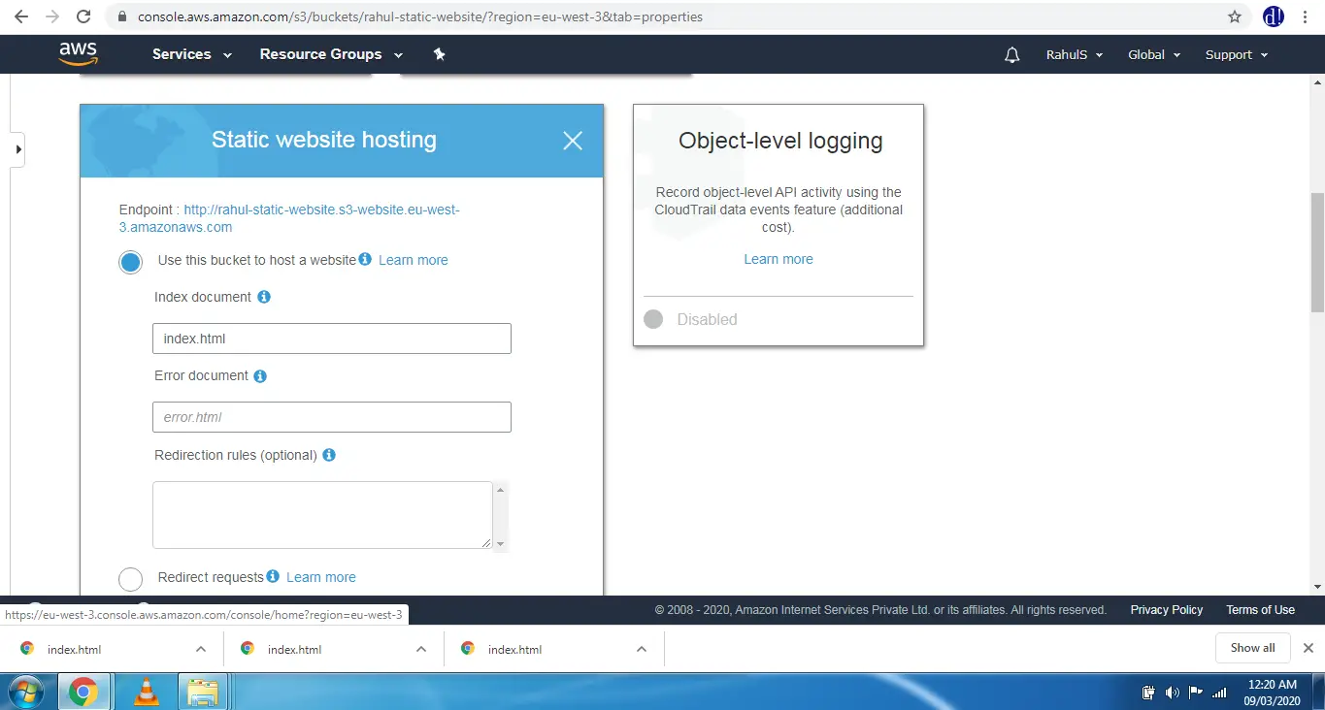Image resolution: width=1325 pixels, height=710 pixels.
Task: Open the Support dropdown
Action: 1237,55
